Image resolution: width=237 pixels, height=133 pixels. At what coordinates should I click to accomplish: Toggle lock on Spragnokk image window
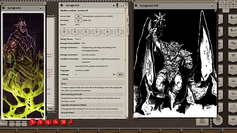(41, 8)
